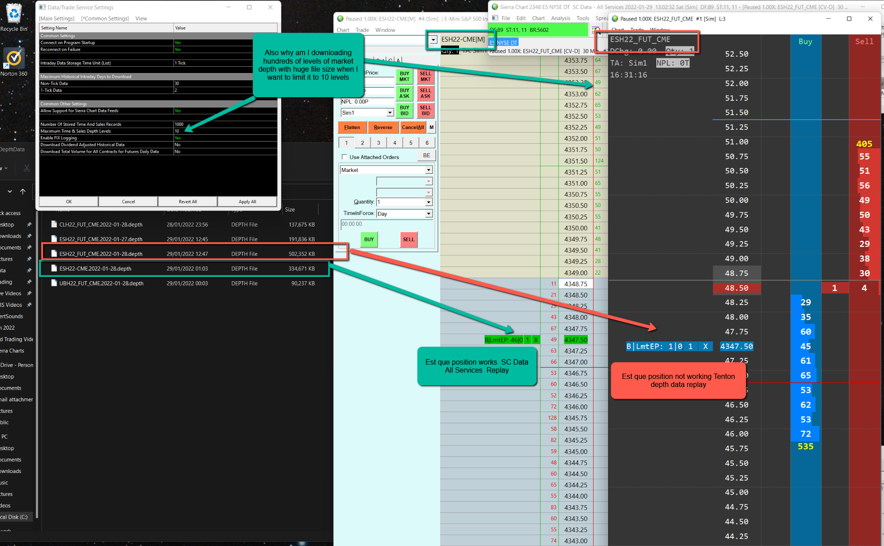Screen dimensions: 884x546
Task: Click the orange Flatten button
Action: (352, 127)
